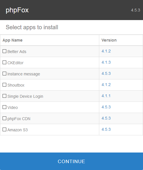Enable the CKEditor app checkbox
The image size is (143, 170).
tap(4, 62)
